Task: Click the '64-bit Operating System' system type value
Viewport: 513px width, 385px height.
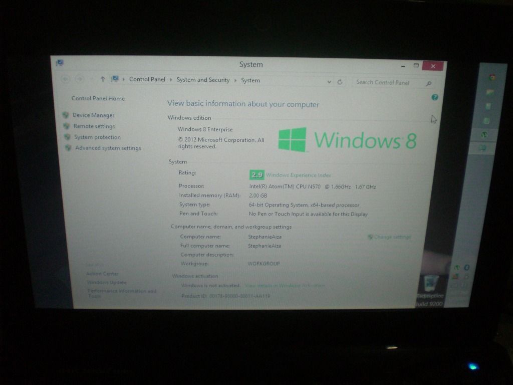Action: (304, 205)
